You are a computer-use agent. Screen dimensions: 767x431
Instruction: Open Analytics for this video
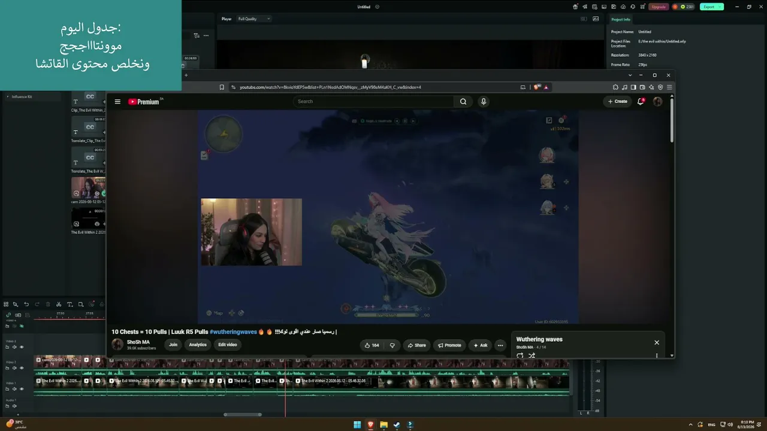(198, 345)
